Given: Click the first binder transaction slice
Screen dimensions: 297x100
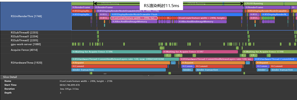Looking at the screenshot, I should [x=119, y=70].
